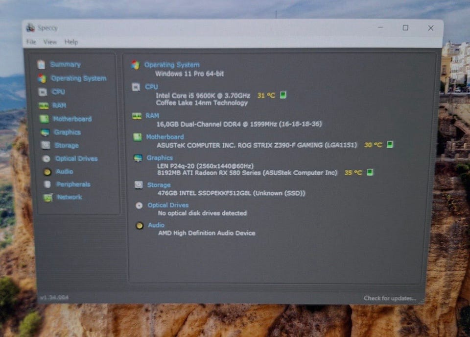Screen dimensions: 470x337
Task: Click the Storage drive icon in the sidebar
Action: pos(46,145)
